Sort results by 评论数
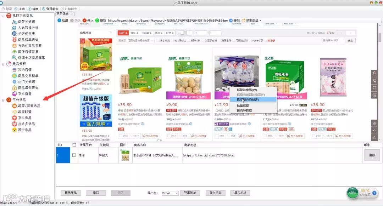The image size is (383, 206). pos(146,33)
